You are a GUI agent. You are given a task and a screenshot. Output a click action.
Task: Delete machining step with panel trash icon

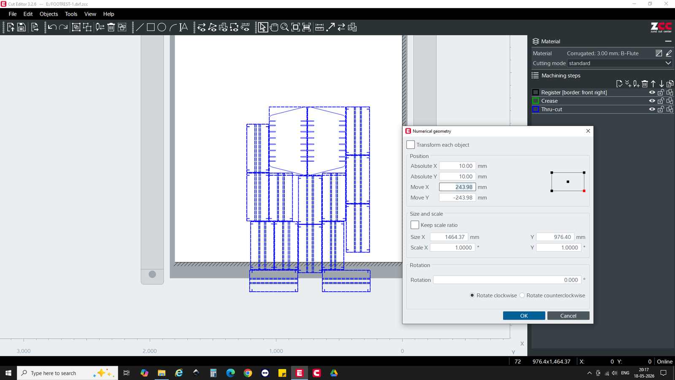645,84
